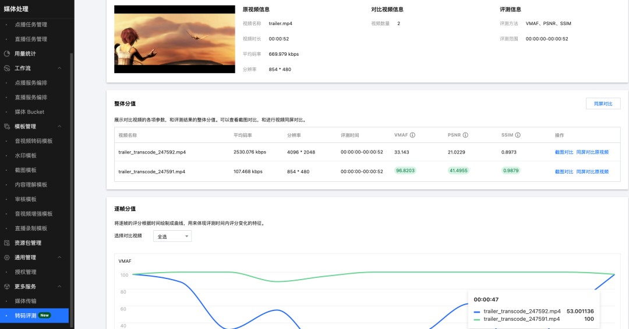Click the VMAF score 96.8203
The width and height of the screenshot is (629, 329).
pyautogui.click(x=405, y=170)
